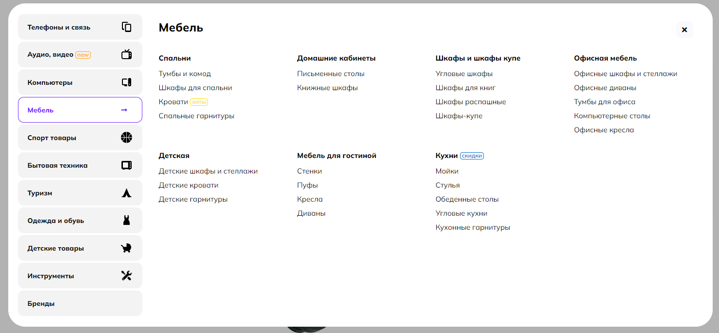Click the TV icon in Аудио, видео
Viewport: 719px width, 333px height.
[126, 55]
